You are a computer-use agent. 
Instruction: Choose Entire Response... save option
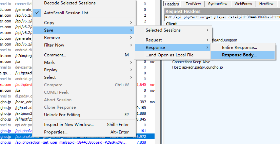pyautogui.click(x=239, y=48)
